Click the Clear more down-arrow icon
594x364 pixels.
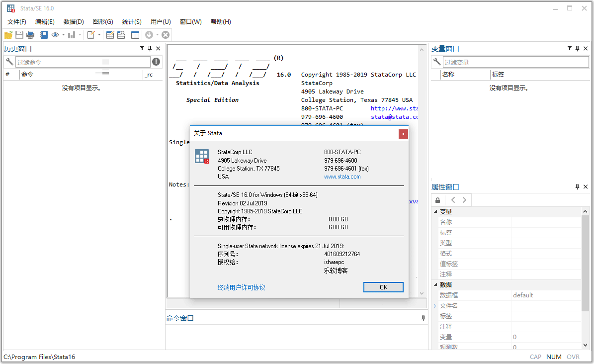149,35
